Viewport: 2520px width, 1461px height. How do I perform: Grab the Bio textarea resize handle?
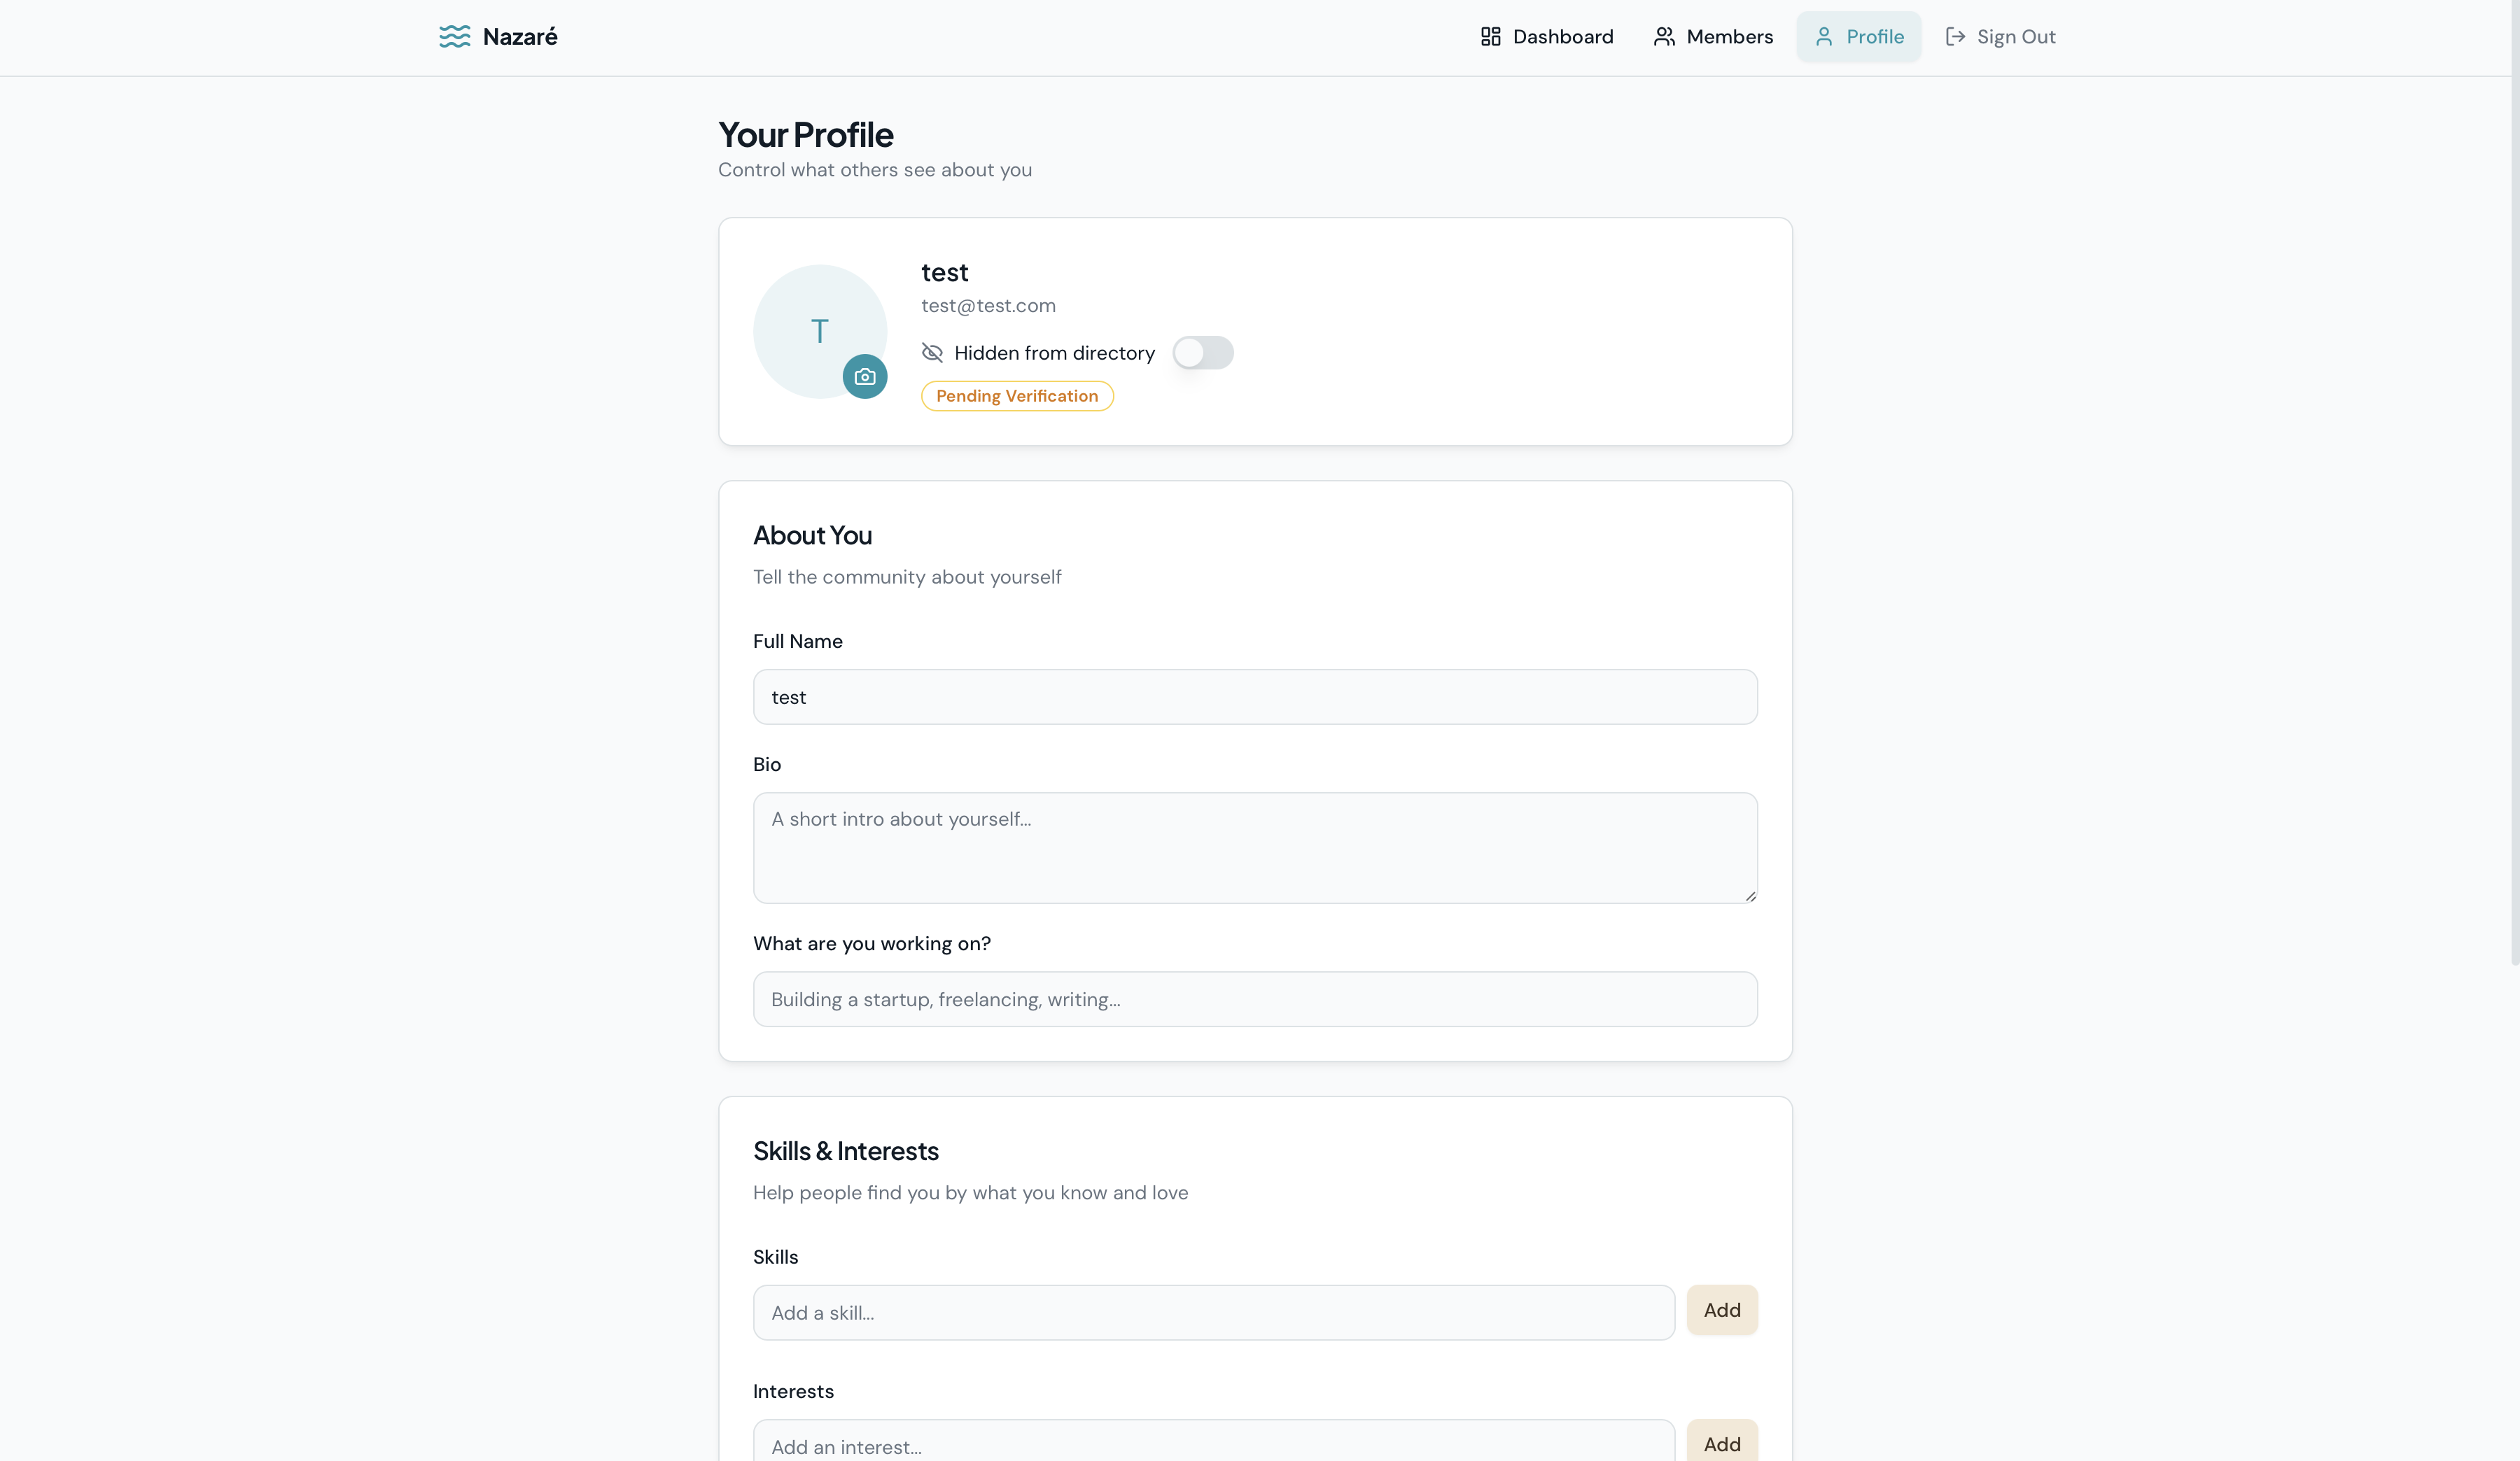tap(1750, 896)
